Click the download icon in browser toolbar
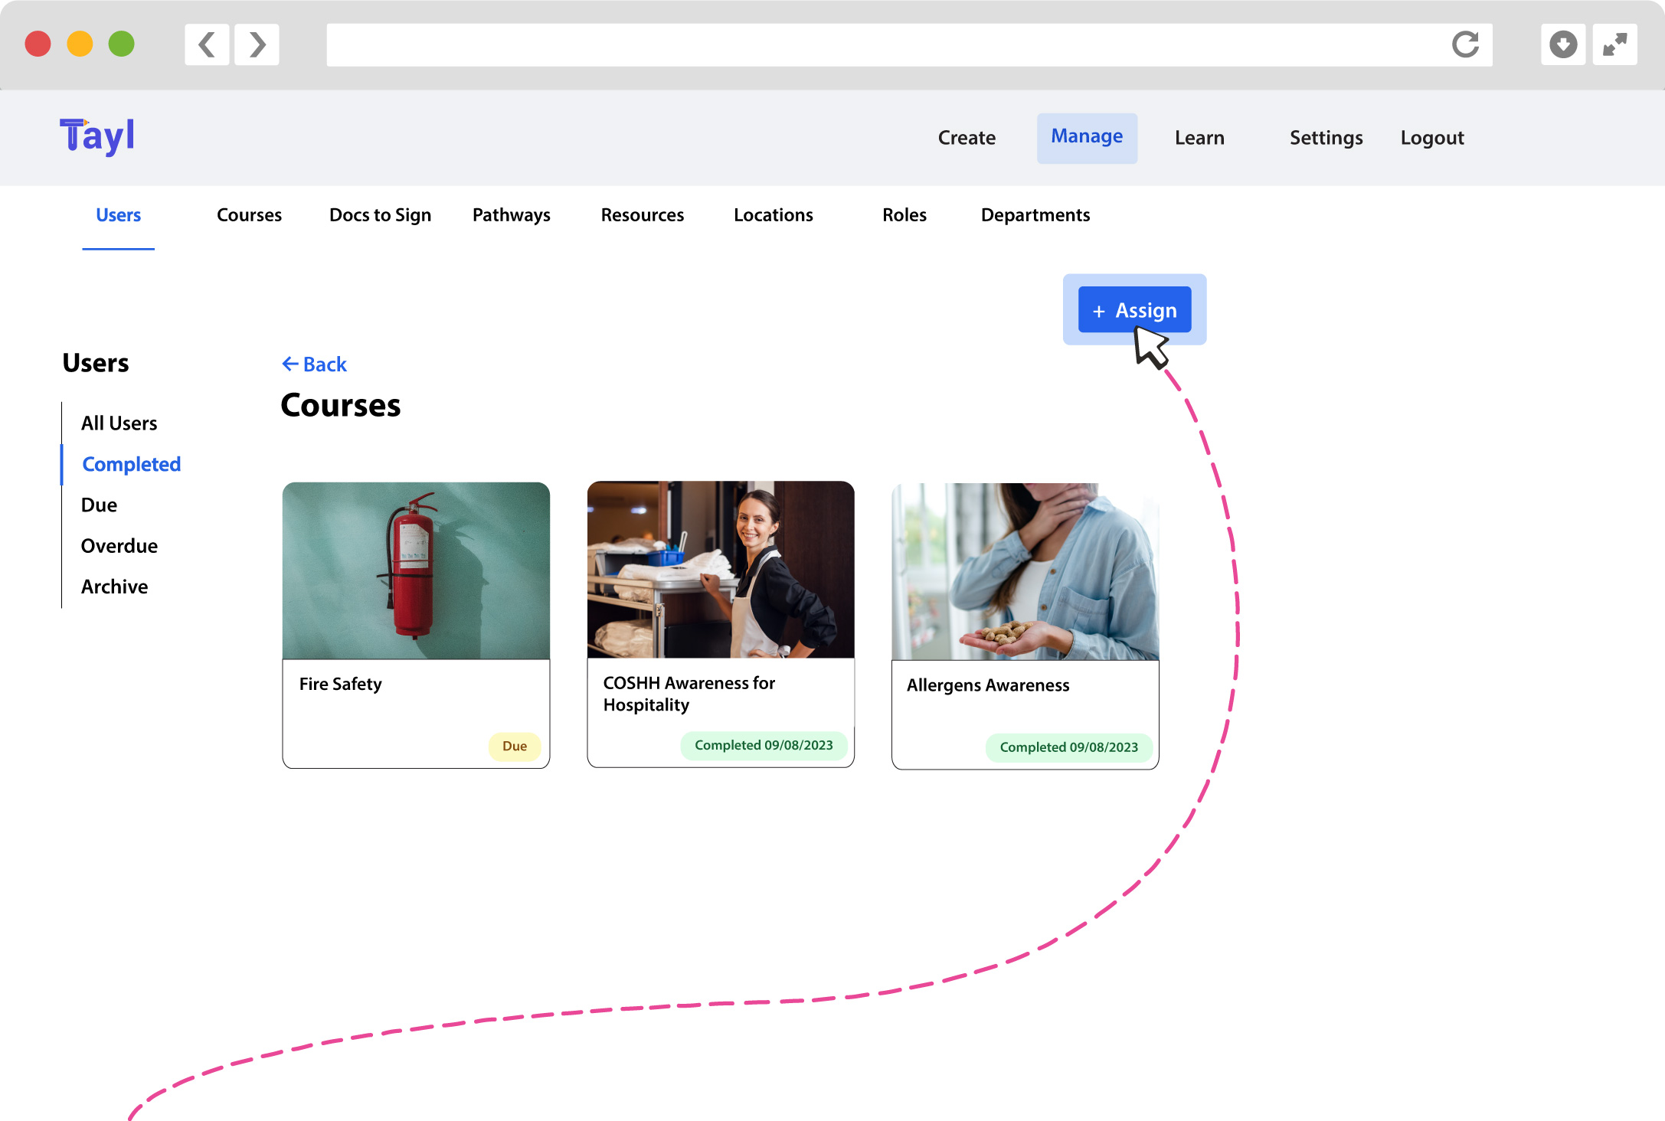 coord(1562,44)
